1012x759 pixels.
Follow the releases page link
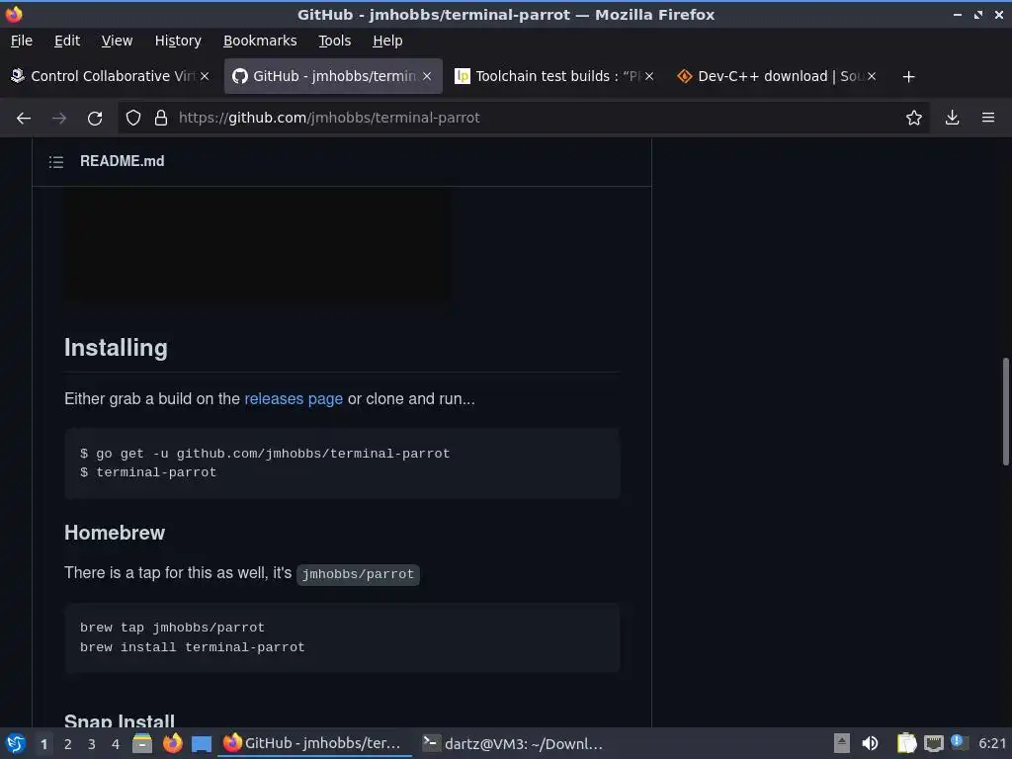tap(293, 399)
